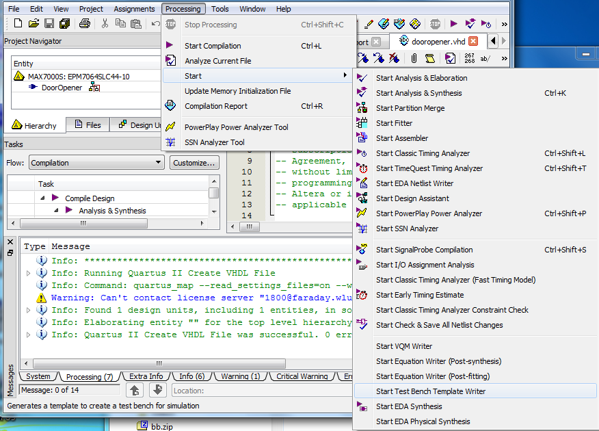The image size is (599, 431).
Task: Choose Start Analysis & Elaboration
Action: click(476, 78)
